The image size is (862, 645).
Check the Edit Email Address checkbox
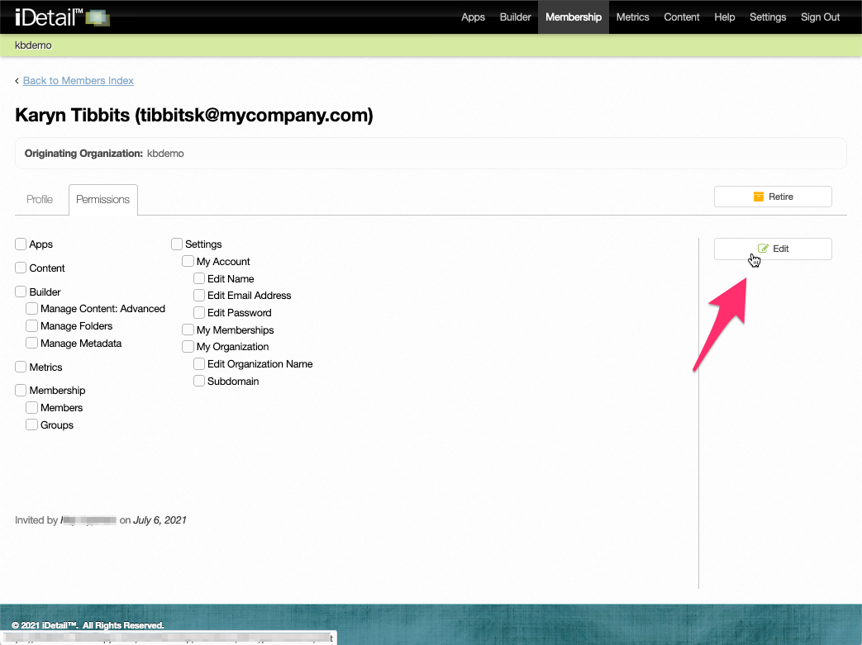click(199, 296)
